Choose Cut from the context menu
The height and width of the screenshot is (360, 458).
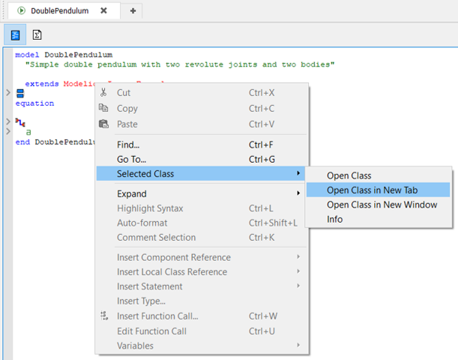coord(202,93)
